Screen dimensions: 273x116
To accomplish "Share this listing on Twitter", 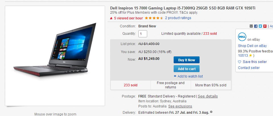I will click(x=260, y=26).
